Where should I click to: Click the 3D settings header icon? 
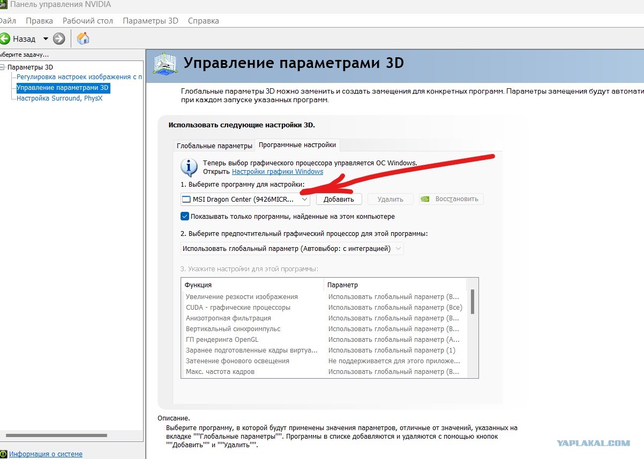point(165,63)
